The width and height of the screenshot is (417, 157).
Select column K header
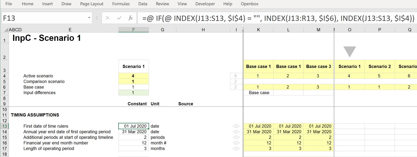click(259, 30)
